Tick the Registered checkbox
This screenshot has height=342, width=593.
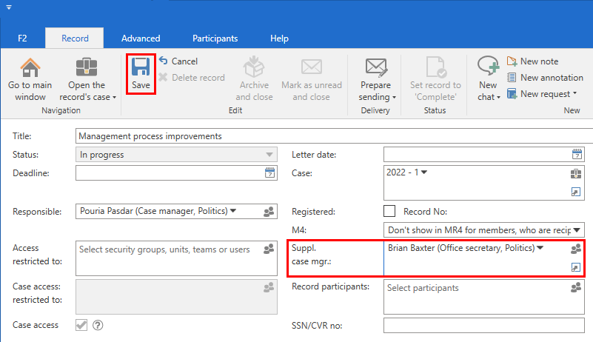[x=389, y=212]
